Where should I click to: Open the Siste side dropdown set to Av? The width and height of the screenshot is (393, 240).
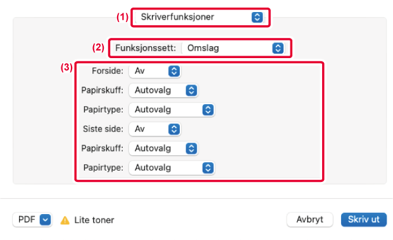[155, 129]
